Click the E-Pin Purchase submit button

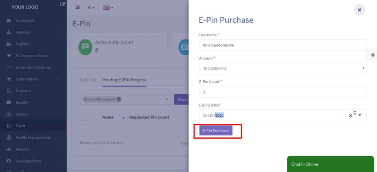point(216,131)
